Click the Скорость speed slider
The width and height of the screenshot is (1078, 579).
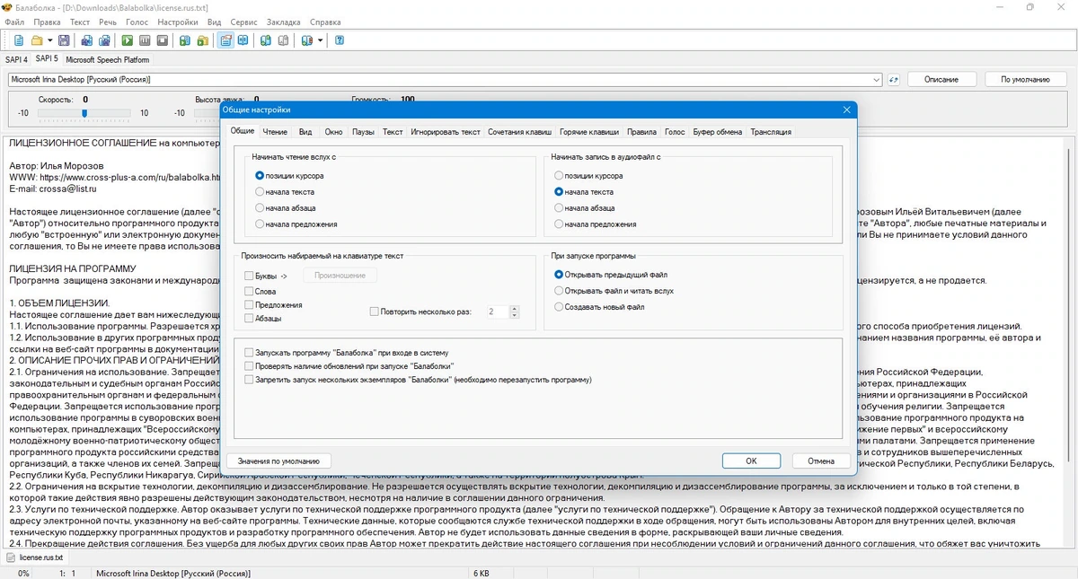coord(85,113)
